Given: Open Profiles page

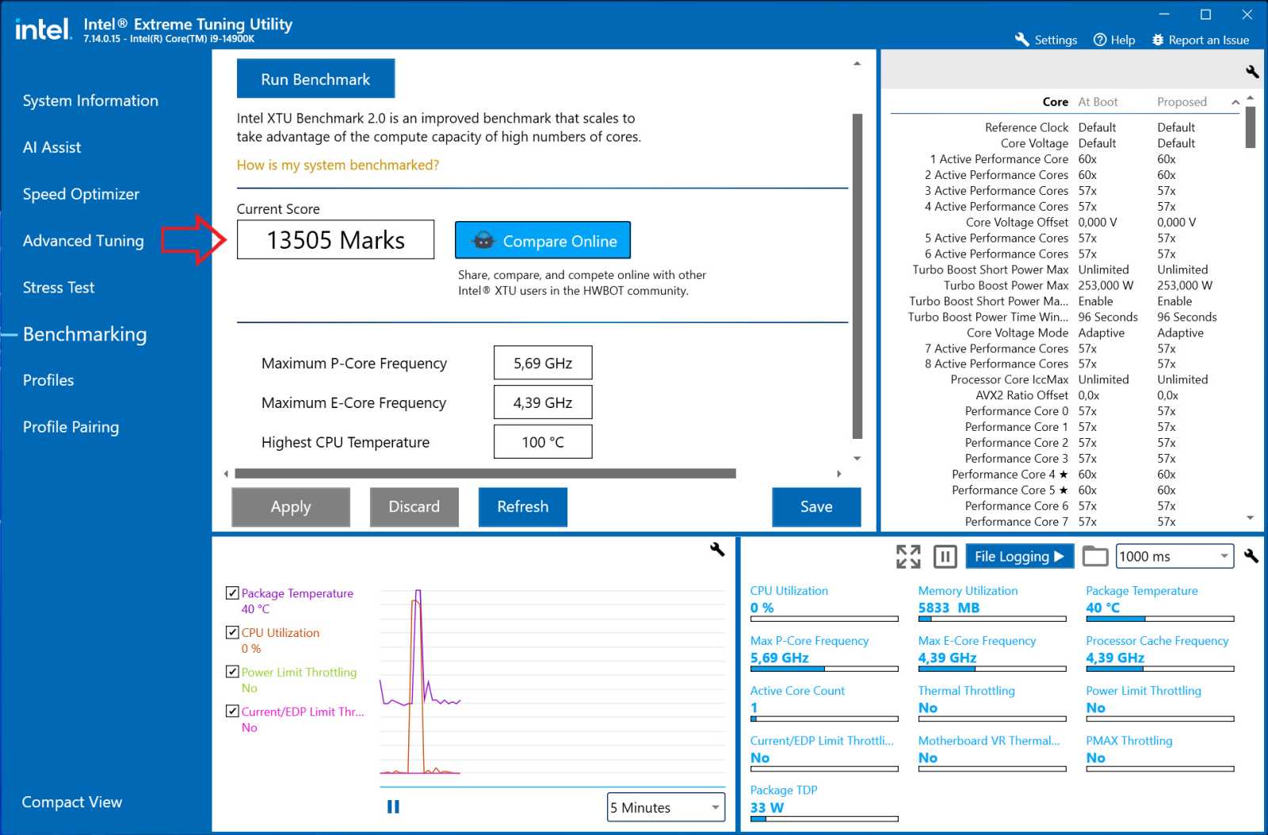Looking at the screenshot, I should [48, 380].
